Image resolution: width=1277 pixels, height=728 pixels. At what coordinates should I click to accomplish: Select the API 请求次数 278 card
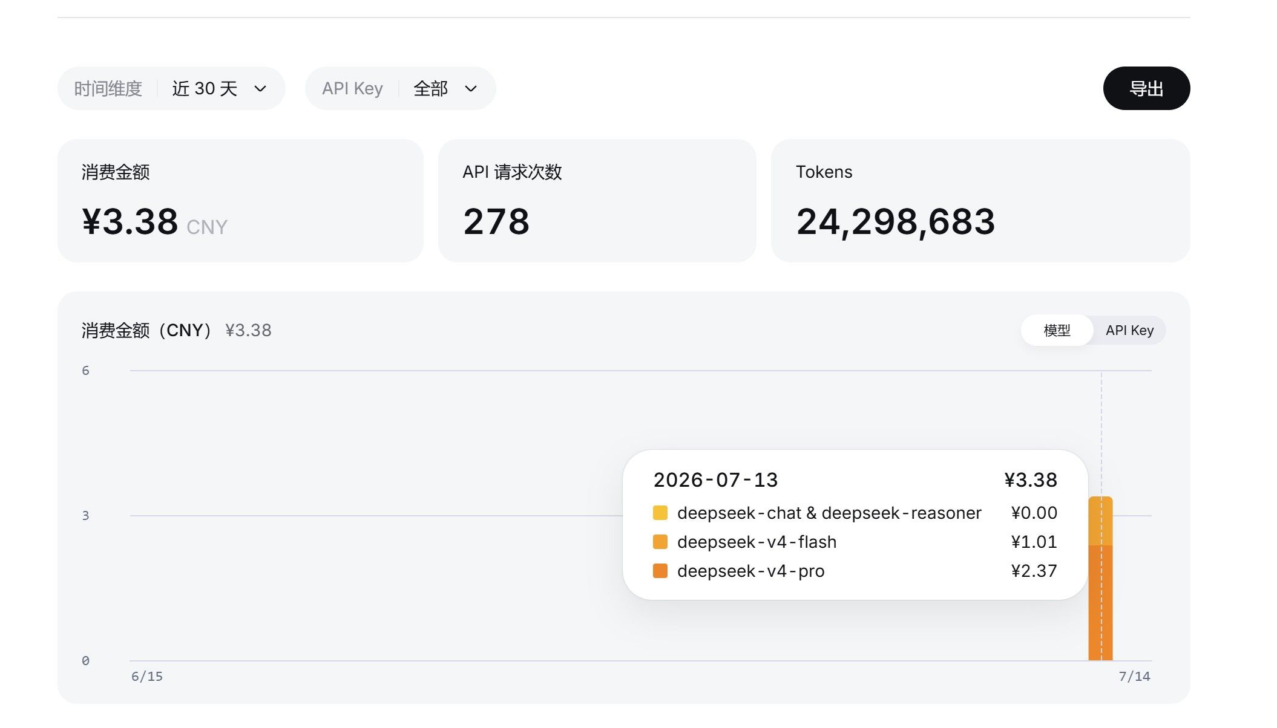[597, 201]
